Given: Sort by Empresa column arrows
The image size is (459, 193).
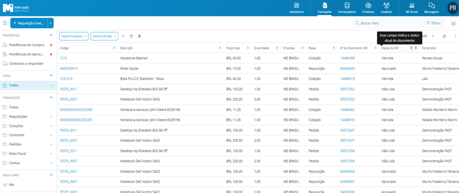Looking at the screenshot, I should pos(302,48).
